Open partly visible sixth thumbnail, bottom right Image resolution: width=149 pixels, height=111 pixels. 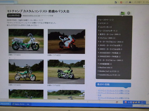(x=66, y=95)
